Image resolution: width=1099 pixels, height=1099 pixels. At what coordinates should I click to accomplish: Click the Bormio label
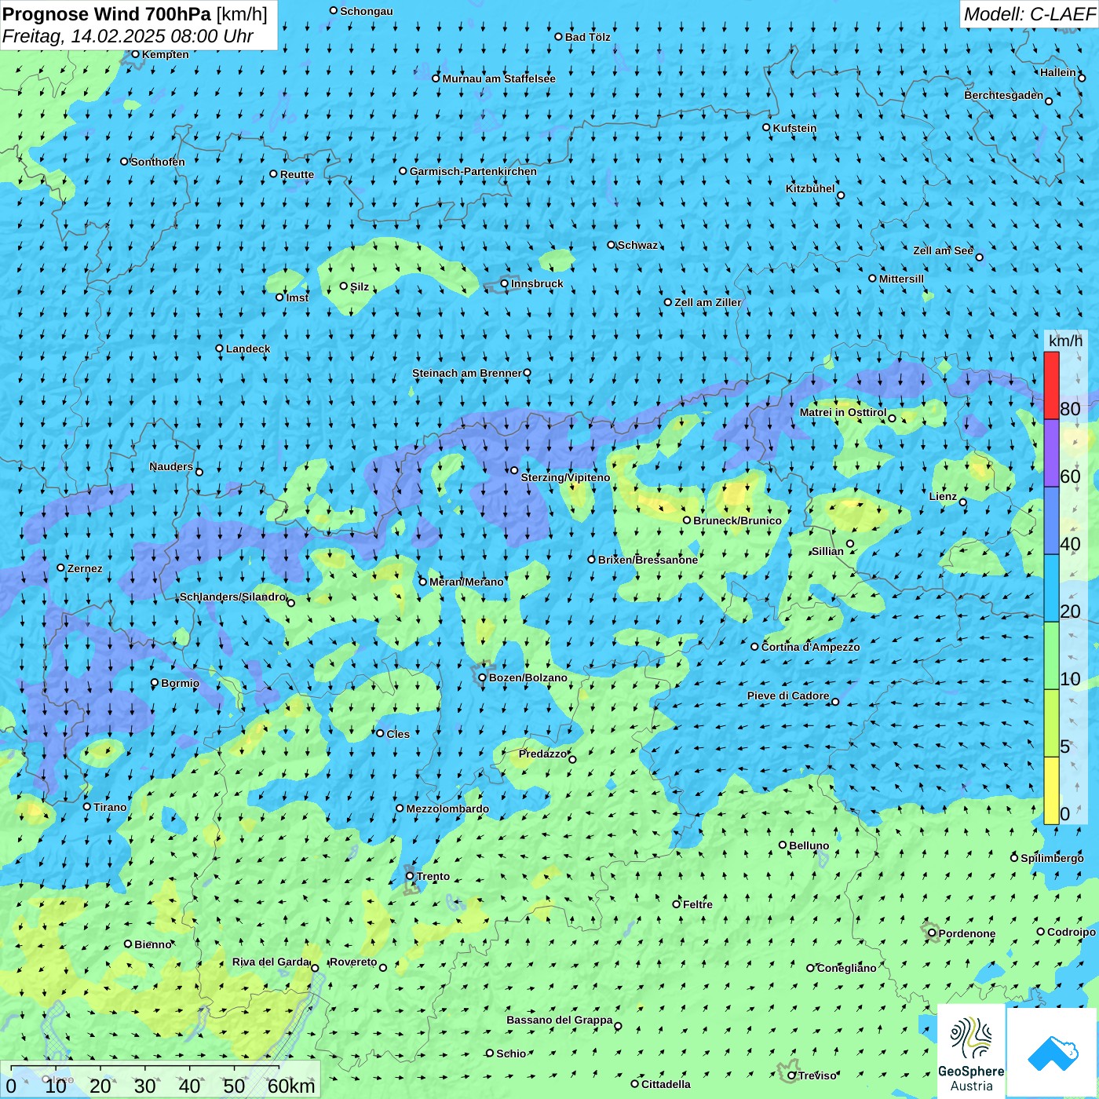(x=181, y=683)
